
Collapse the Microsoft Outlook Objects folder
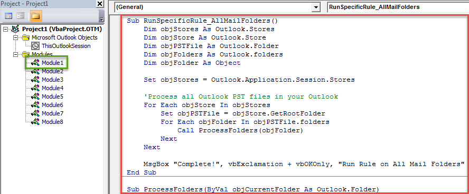[15, 37]
